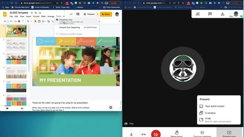The height and width of the screenshot is (137, 244).
Task: Click the Print icon
Action: [x=19, y=21]
